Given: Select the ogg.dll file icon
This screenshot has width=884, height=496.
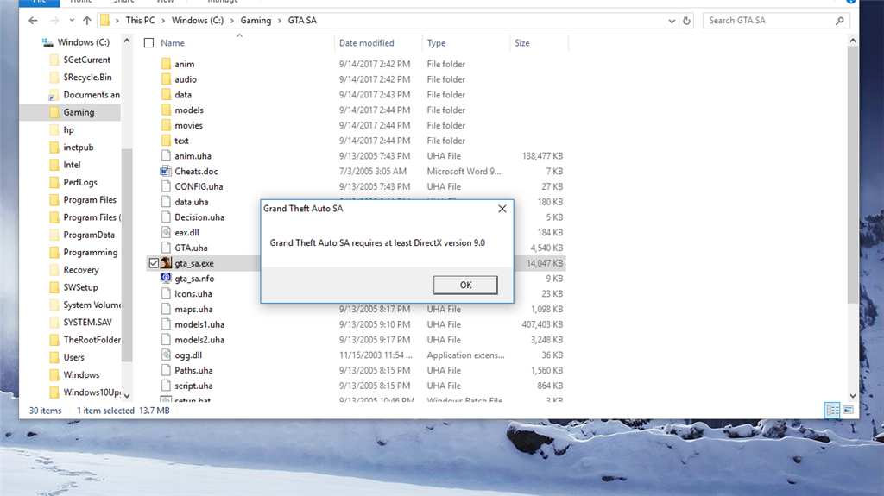Looking at the screenshot, I should tap(166, 355).
